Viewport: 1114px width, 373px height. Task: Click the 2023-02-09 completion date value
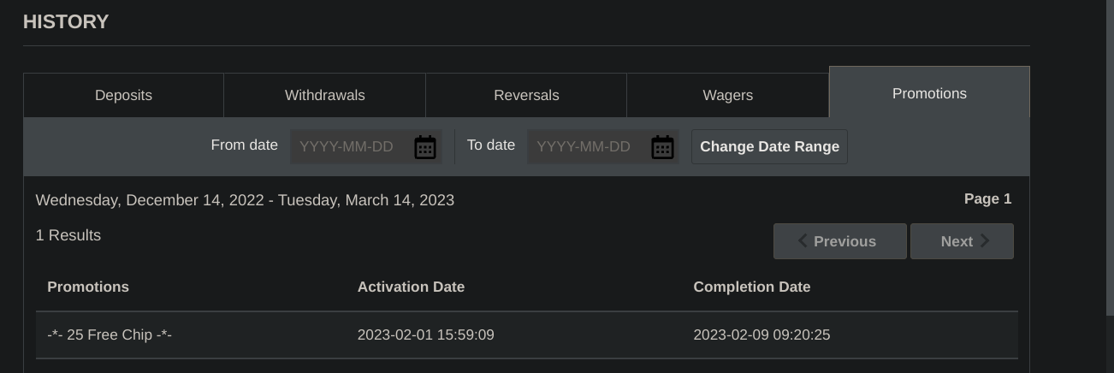pyautogui.click(x=761, y=335)
